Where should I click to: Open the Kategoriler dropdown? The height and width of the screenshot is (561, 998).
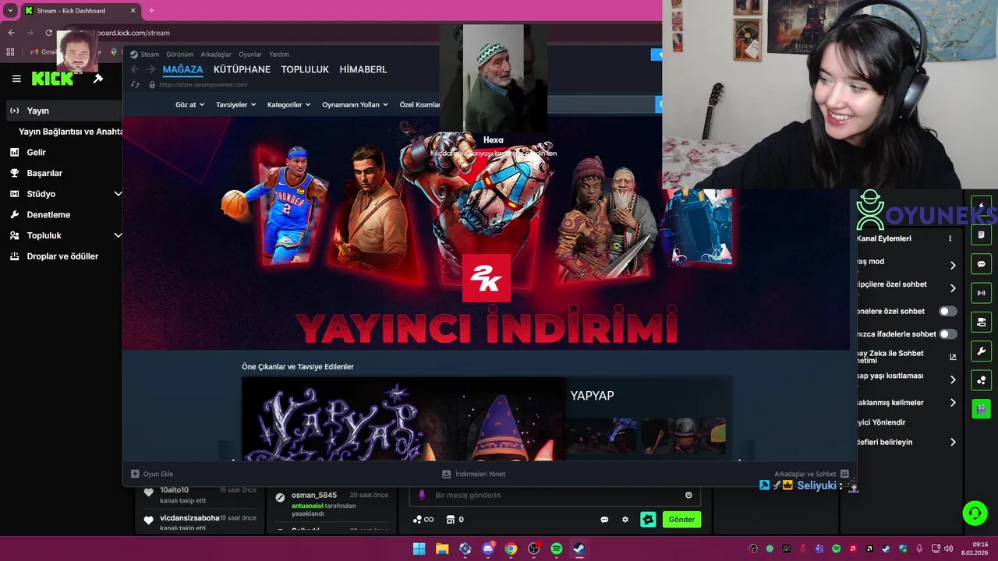tap(288, 104)
